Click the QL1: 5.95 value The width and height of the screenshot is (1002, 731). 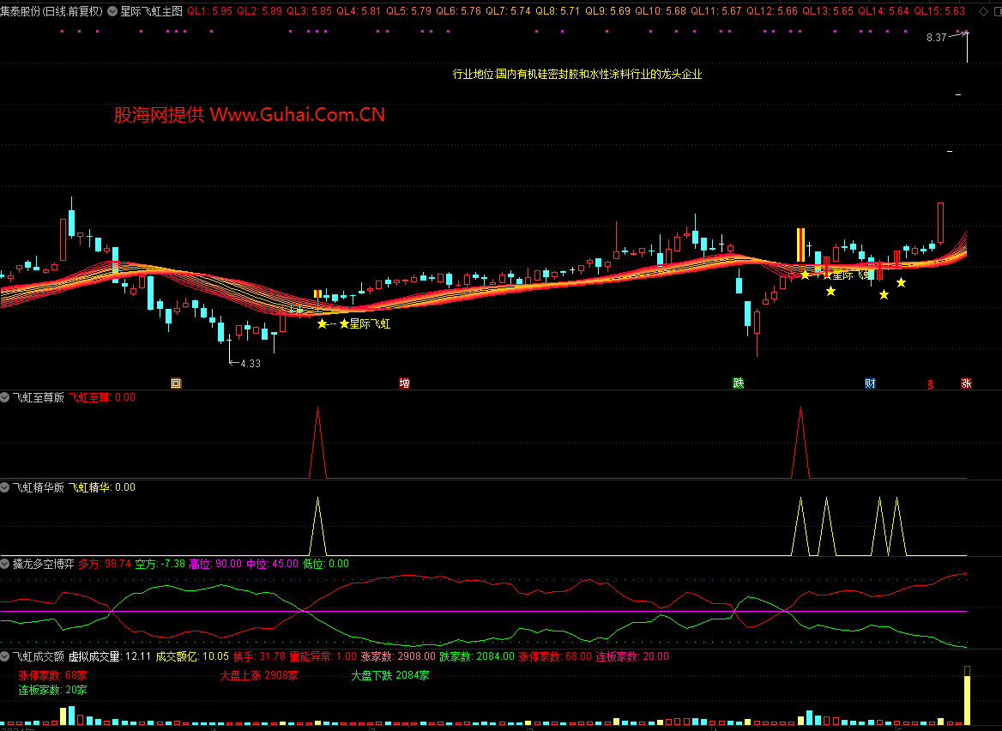[x=209, y=11]
